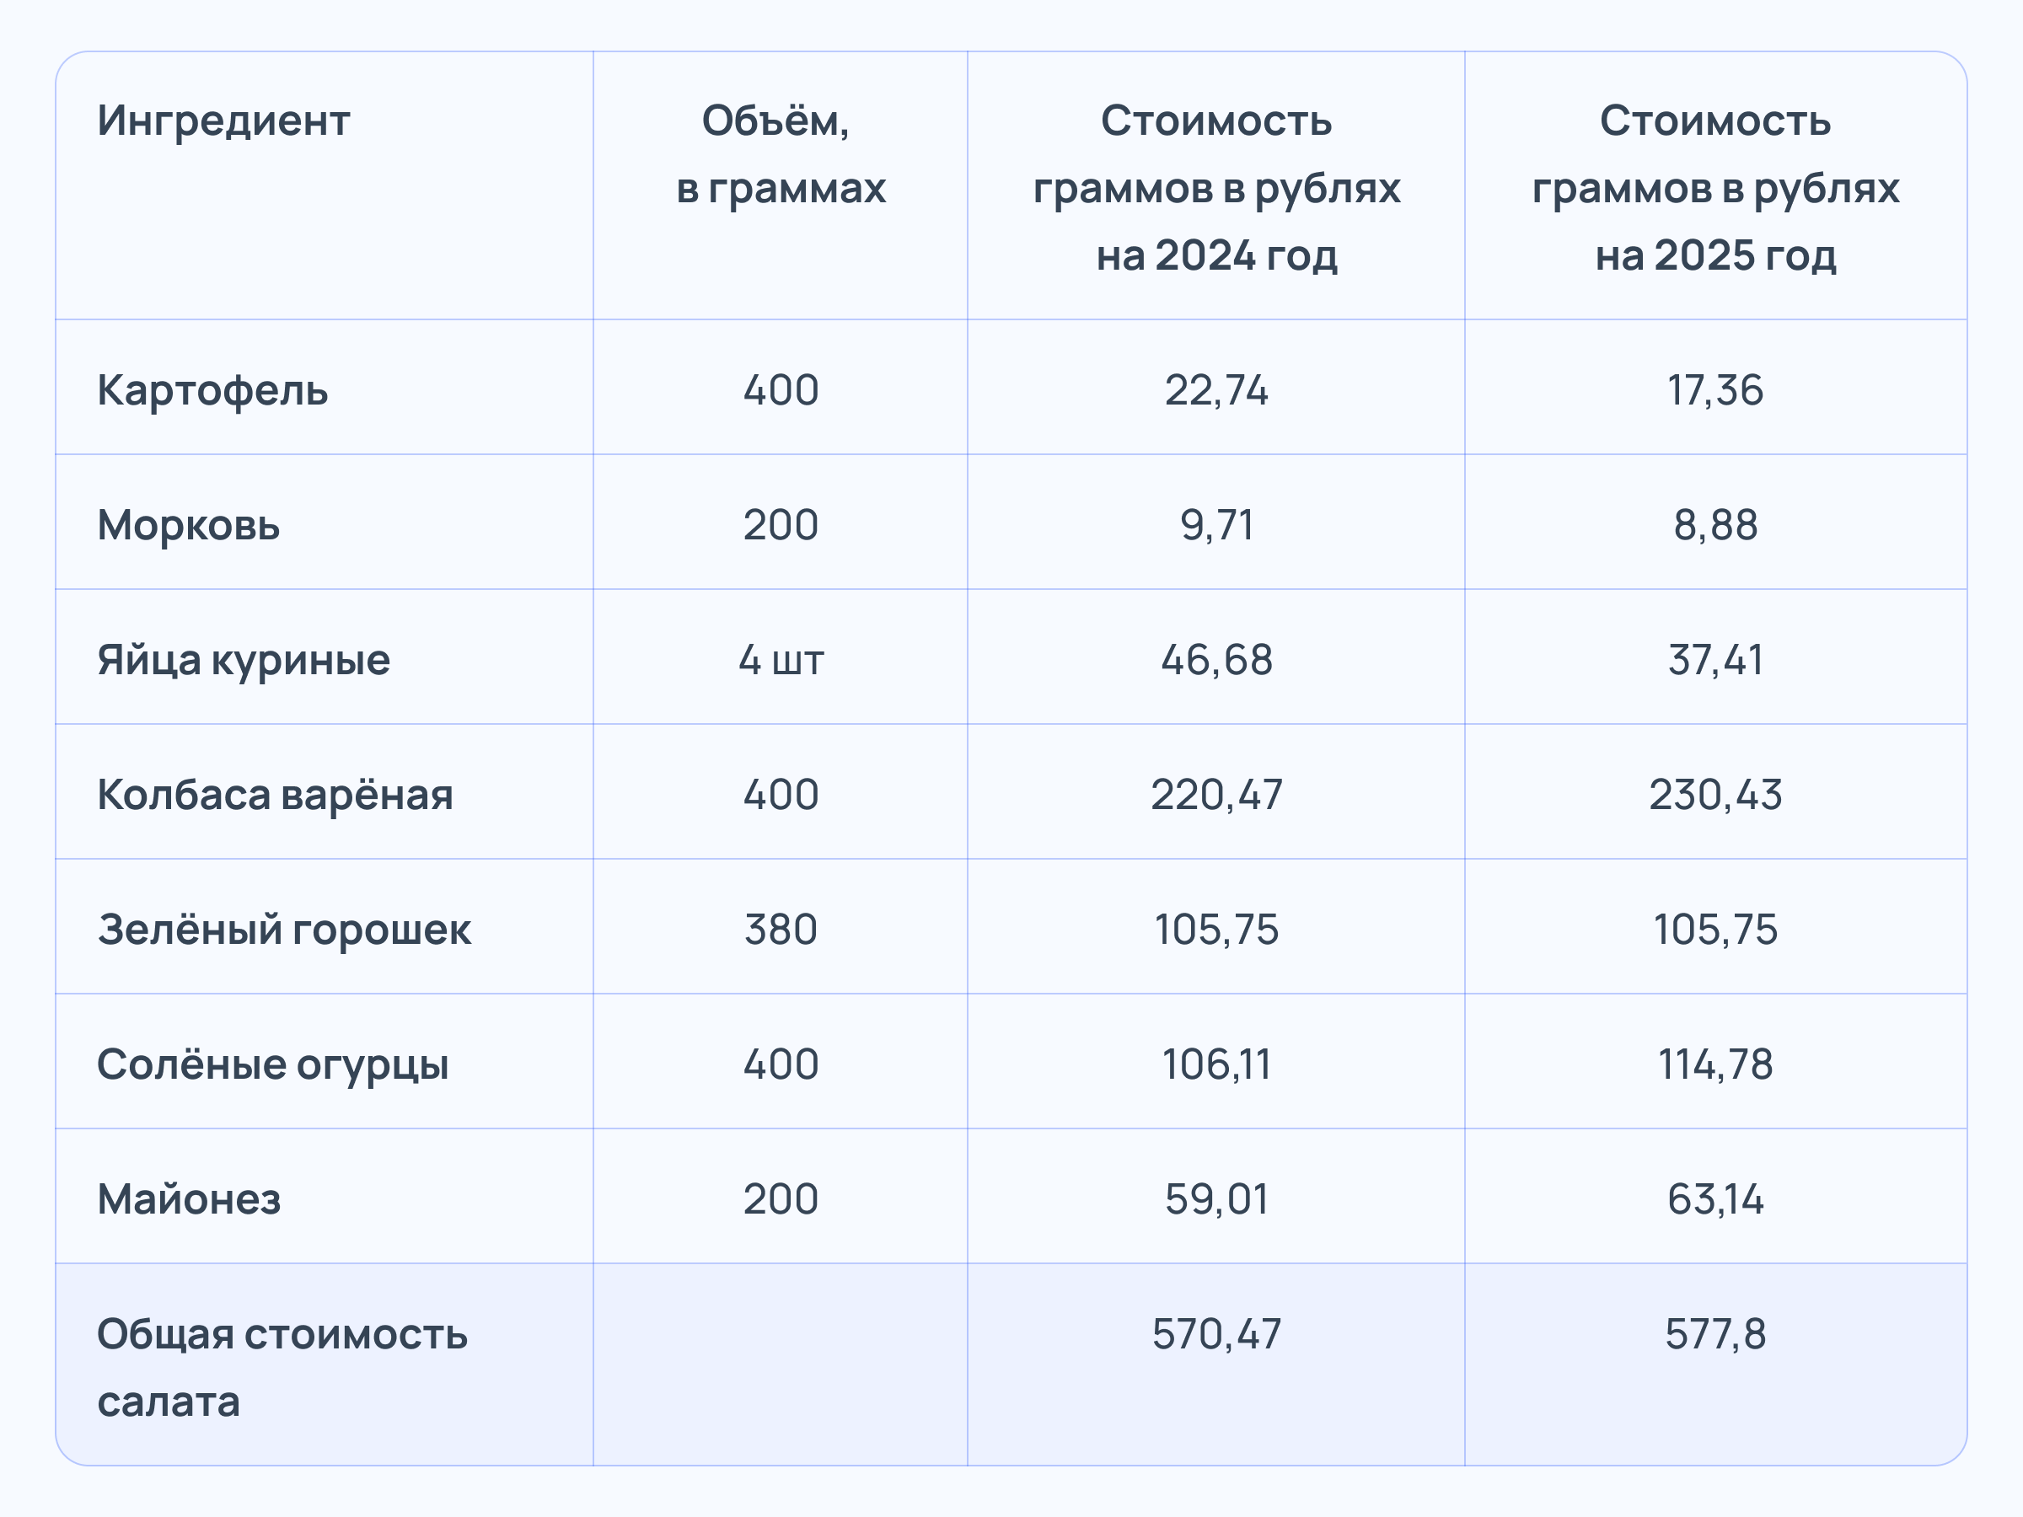This screenshot has width=2023, height=1517.
Task: Select the 2024 cost column header
Action: 1215,187
